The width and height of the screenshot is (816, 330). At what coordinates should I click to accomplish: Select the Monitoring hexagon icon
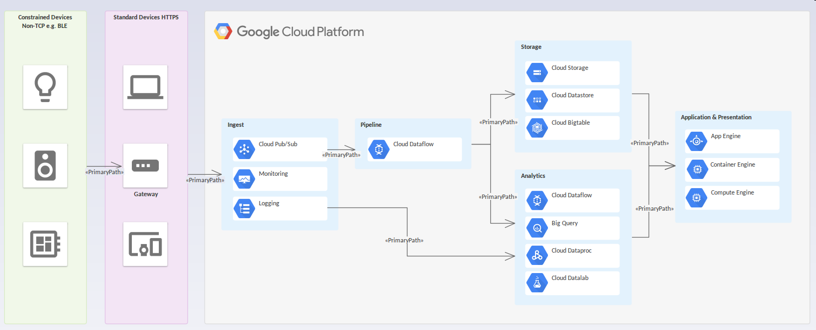244,179
